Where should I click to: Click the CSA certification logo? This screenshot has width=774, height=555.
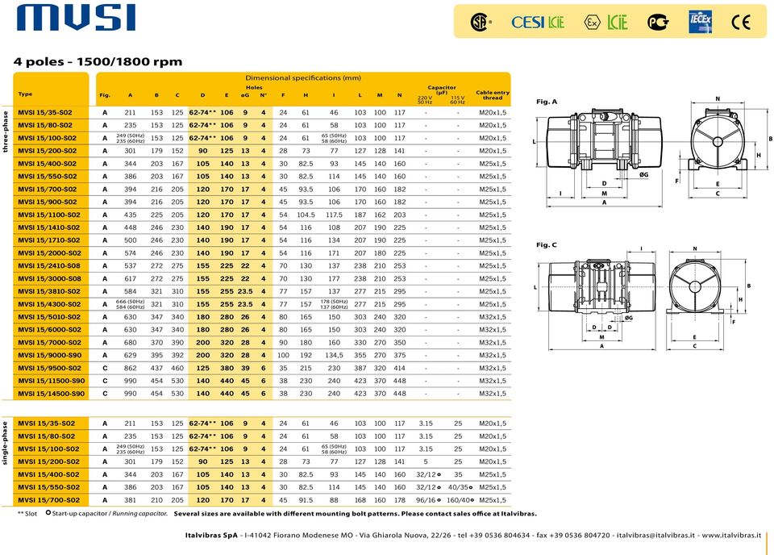click(x=481, y=23)
